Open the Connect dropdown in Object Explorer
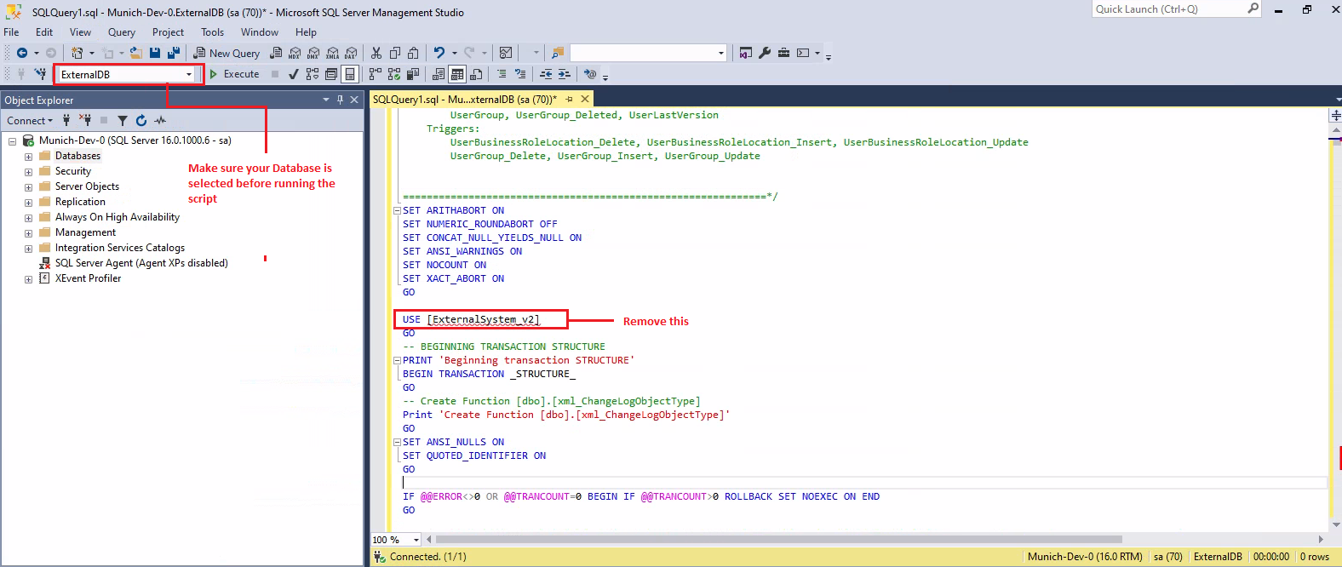Screen dimensions: 1342x567 (30, 121)
